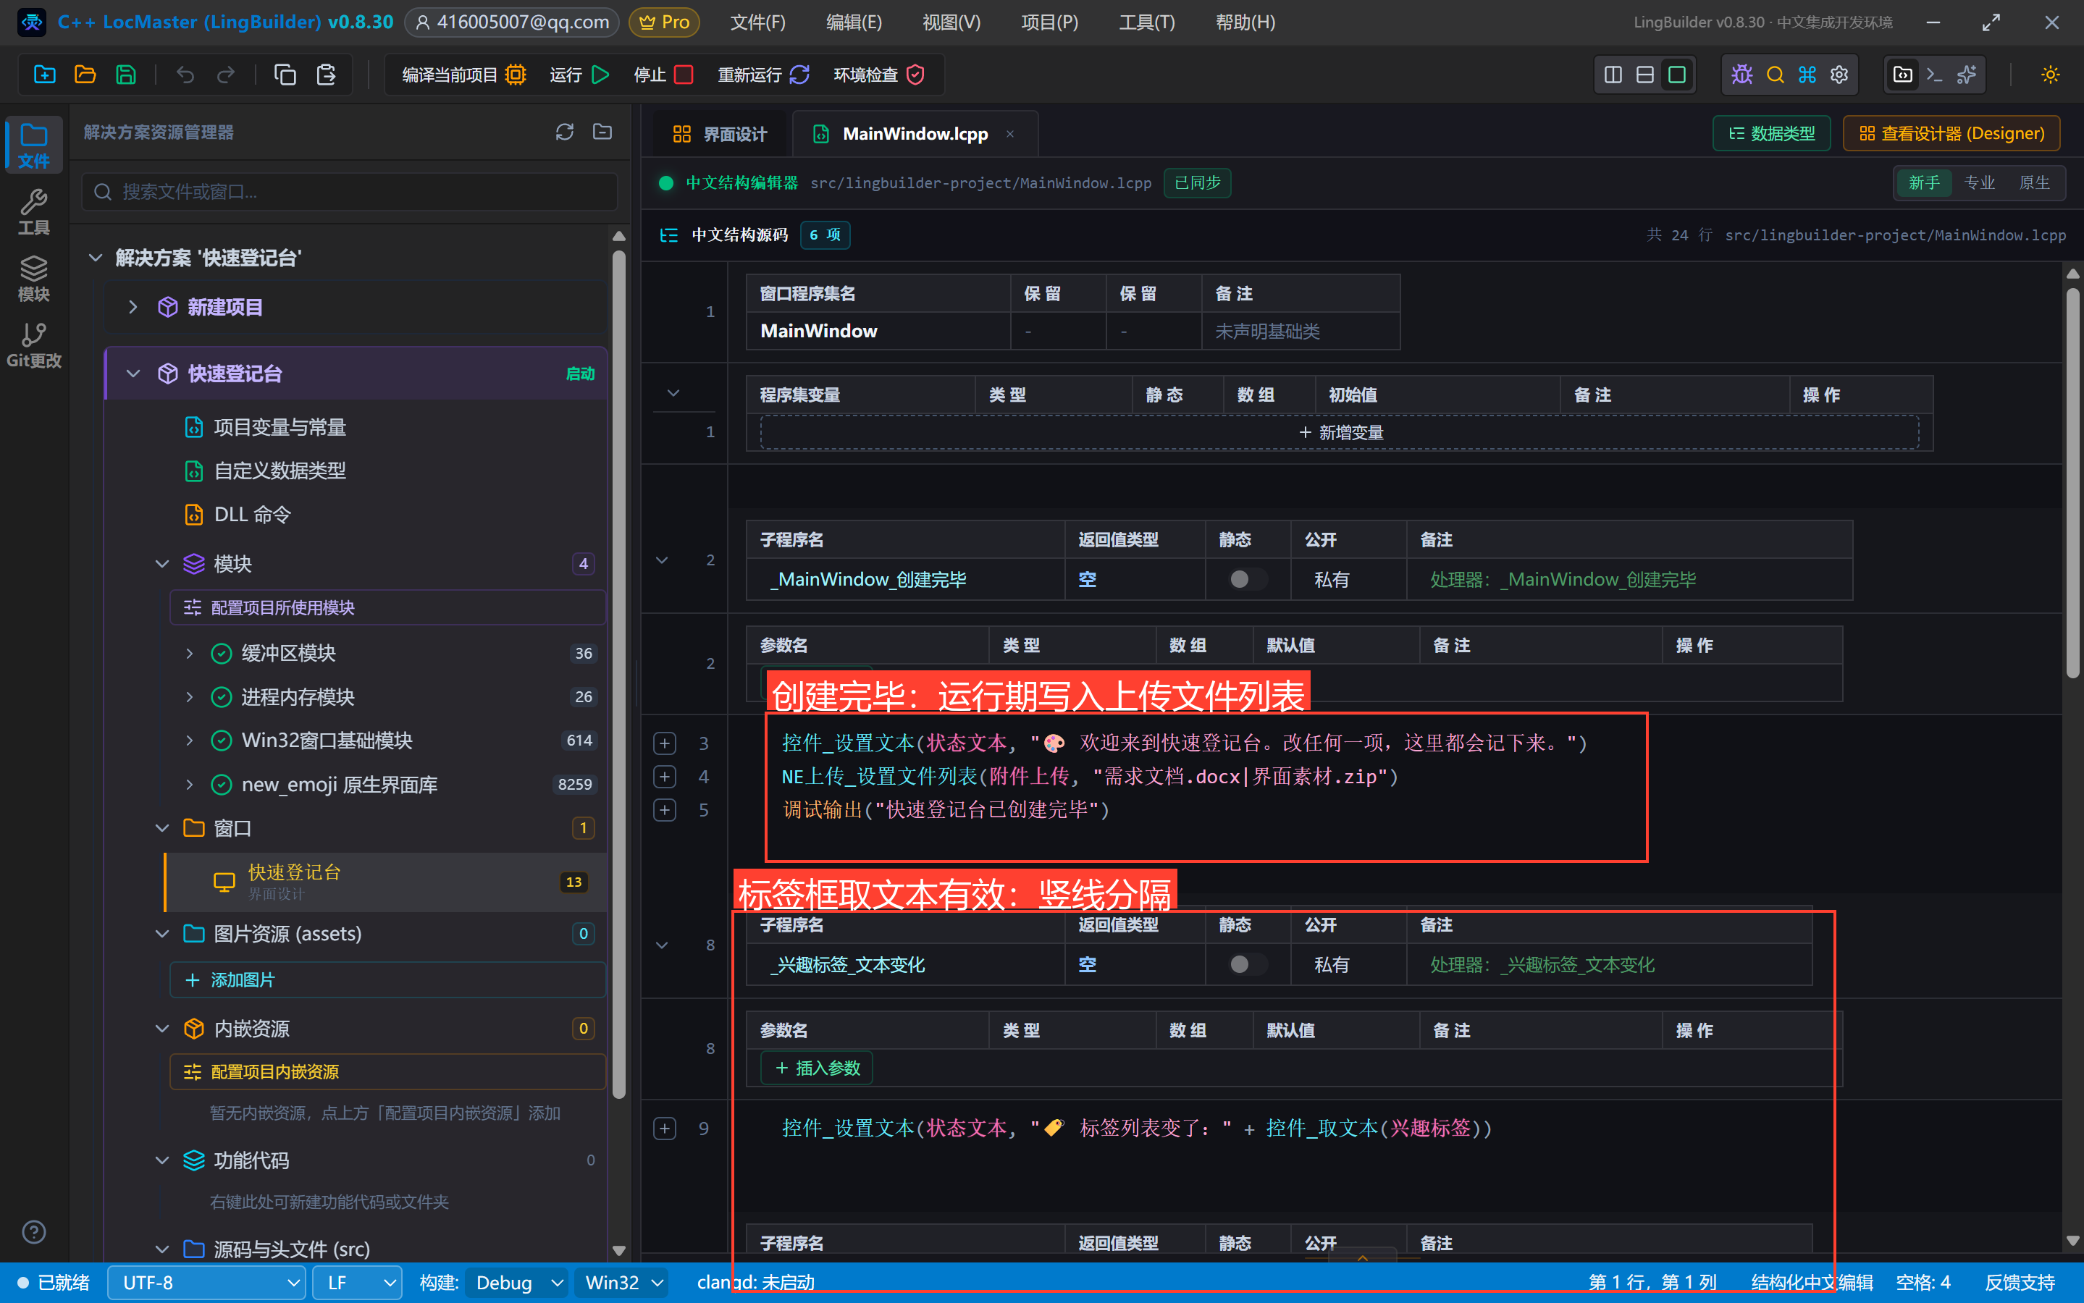Open the Git changes sidebar panel

click(x=33, y=345)
